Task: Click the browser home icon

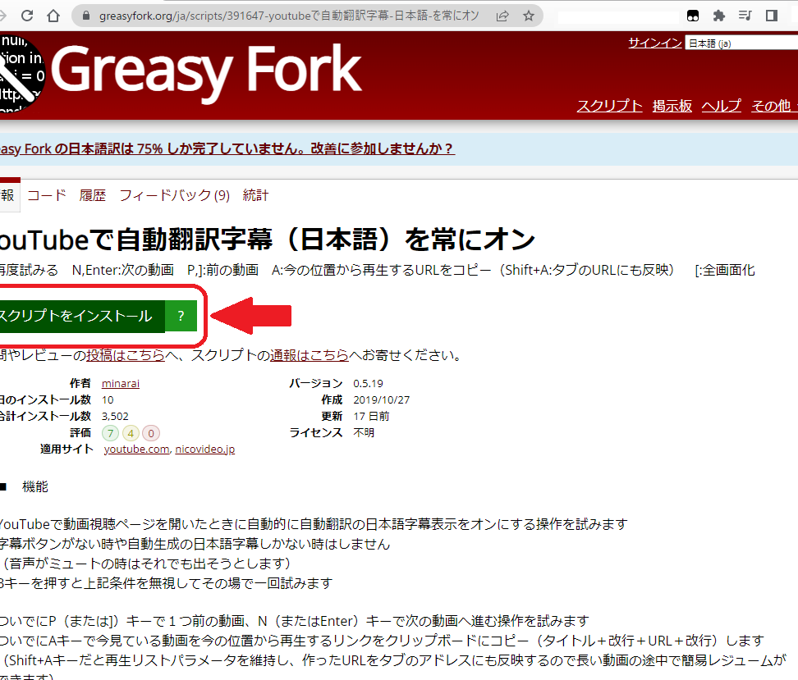Action: pos(53,16)
